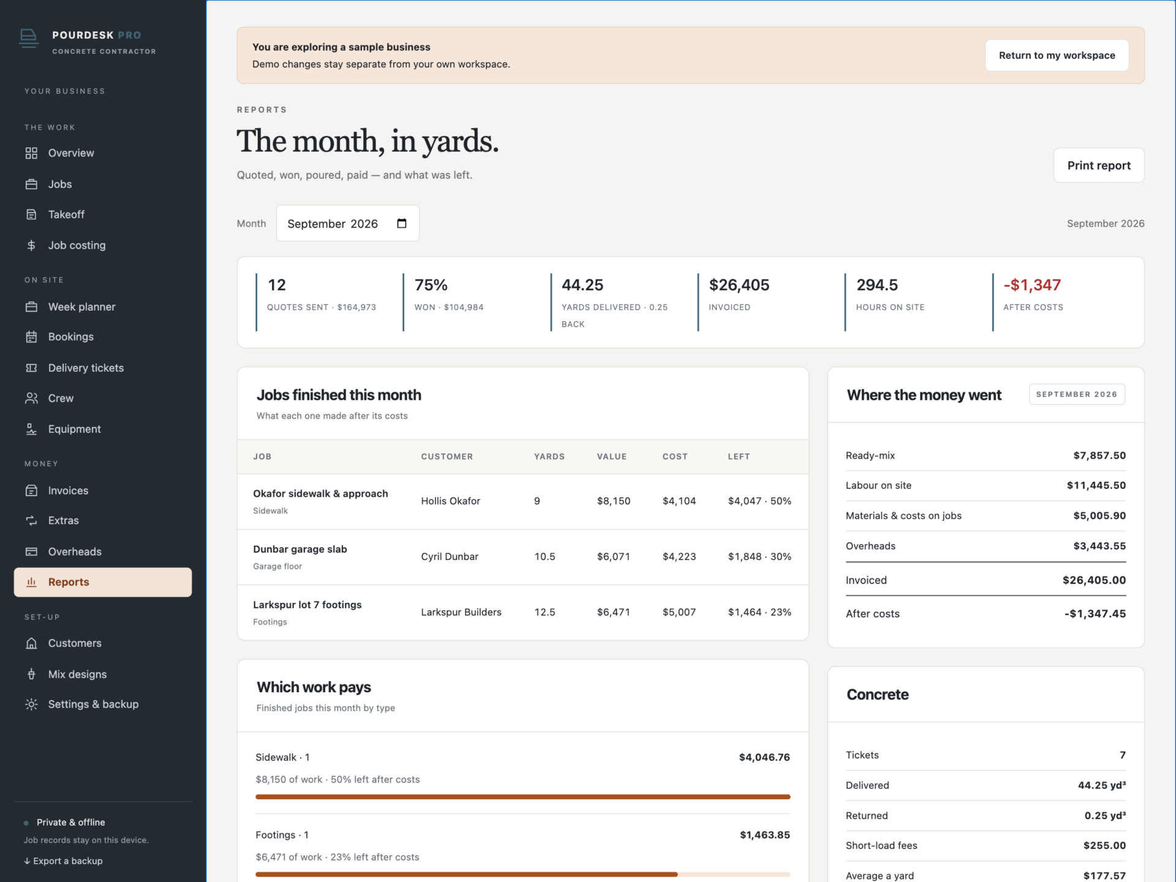The height and width of the screenshot is (882, 1176).
Task: Open the Settings & backup page
Action: tap(103, 704)
